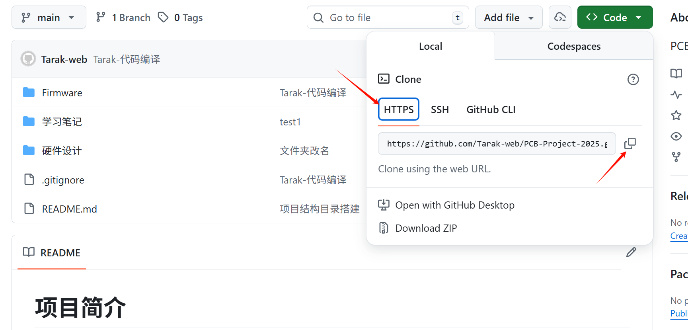
Task: Click the star icon in About sidebar
Action: (x=676, y=115)
